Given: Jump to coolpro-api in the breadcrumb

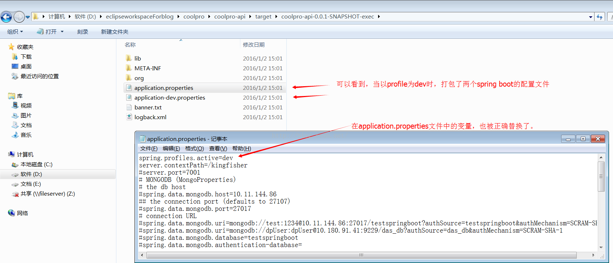Looking at the screenshot, I should pyautogui.click(x=230, y=17).
